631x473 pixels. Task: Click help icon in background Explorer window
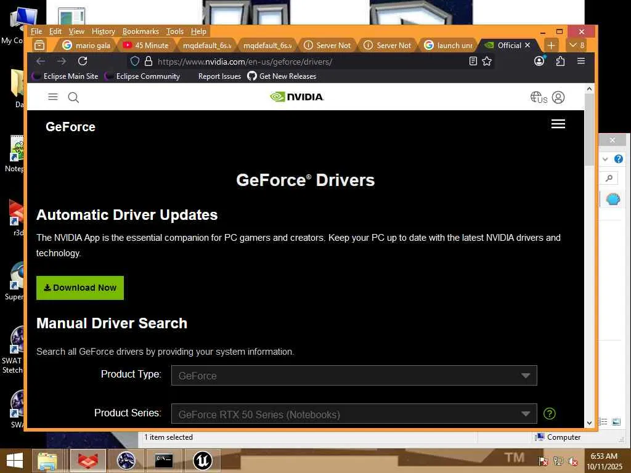[x=619, y=159]
